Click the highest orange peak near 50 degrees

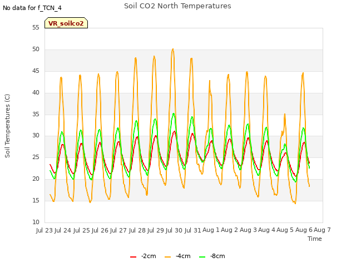pyautogui.click(x=173, y=49)
